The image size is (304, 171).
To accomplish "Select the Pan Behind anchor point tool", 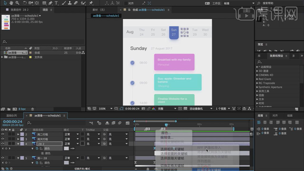I will (x=37, y=3).
